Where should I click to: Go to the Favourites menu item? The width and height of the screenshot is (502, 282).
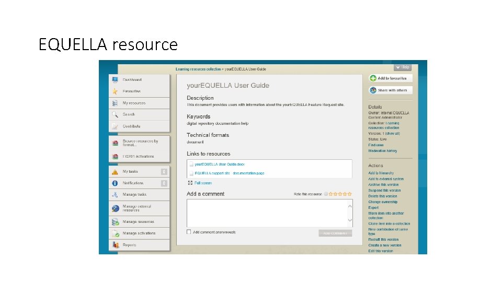[139, 91]
